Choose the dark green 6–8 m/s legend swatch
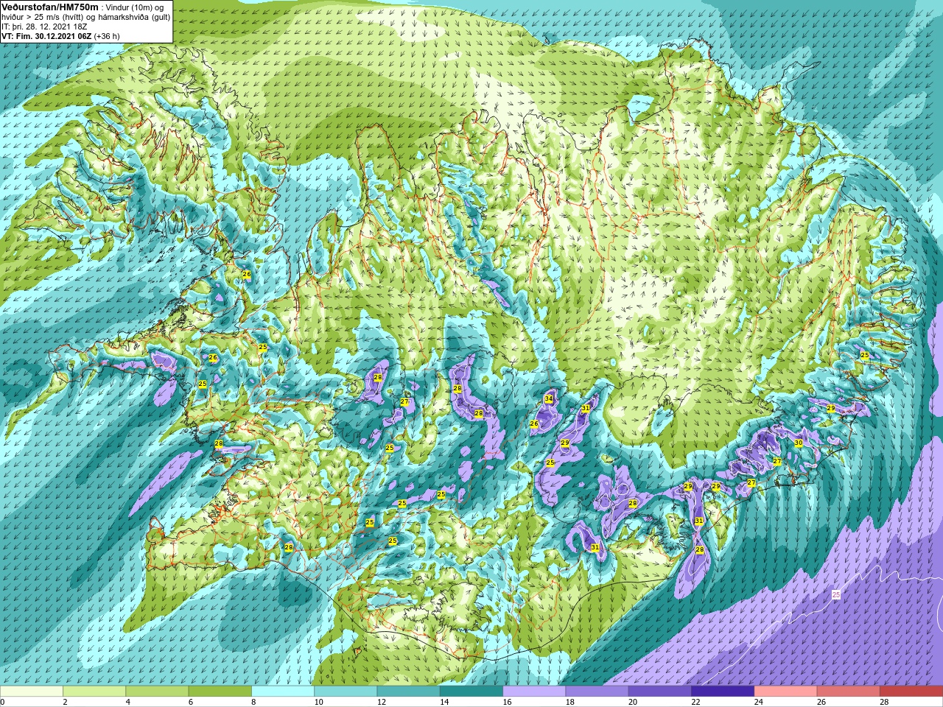Viewport: 943px width, 707px height. (x=220, y=692)
